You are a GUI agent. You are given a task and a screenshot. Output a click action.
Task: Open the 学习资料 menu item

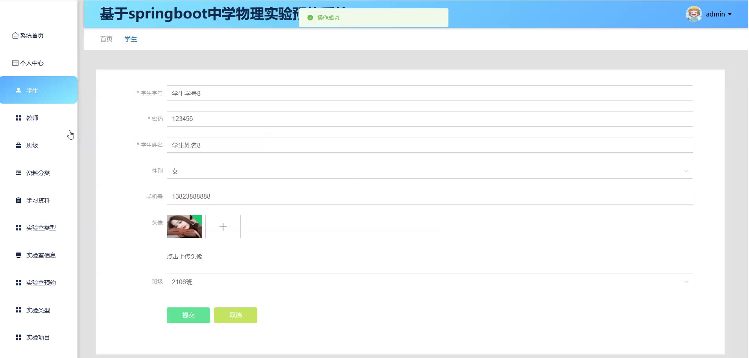39,200
